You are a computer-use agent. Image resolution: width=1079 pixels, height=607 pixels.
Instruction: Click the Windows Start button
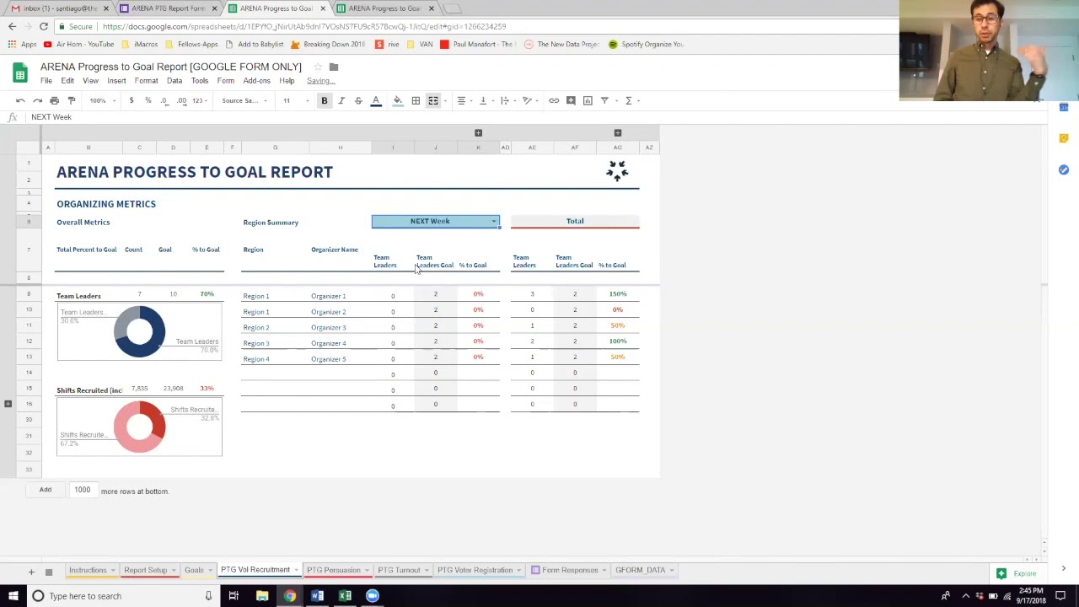tap(12, 596)
